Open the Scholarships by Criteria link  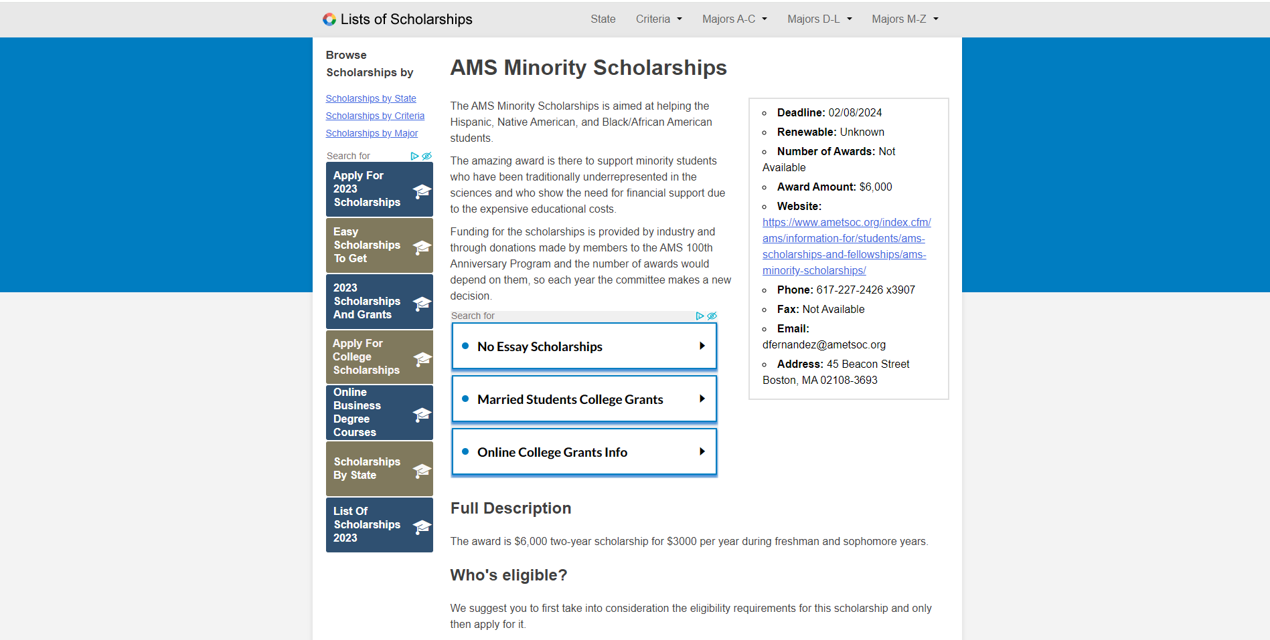click(375, 116)
